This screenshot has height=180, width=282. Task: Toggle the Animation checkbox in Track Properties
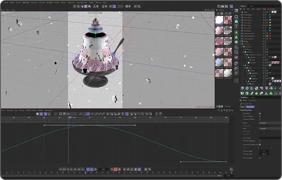coord(260,113)
